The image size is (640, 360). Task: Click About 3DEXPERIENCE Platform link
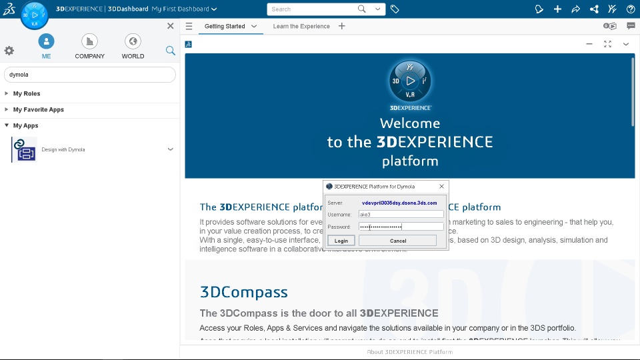coord(409,352)
